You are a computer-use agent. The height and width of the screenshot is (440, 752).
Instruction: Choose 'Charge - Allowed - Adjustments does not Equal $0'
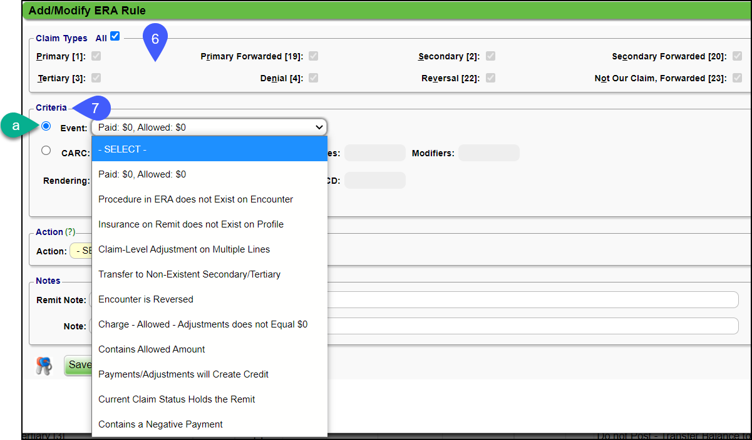click(x=209, y=324)
